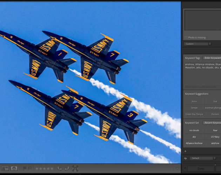The width and height of the screenshot is (221, 175).
Task: Rotate photo clockwise
Action: (x=67, y=168)
